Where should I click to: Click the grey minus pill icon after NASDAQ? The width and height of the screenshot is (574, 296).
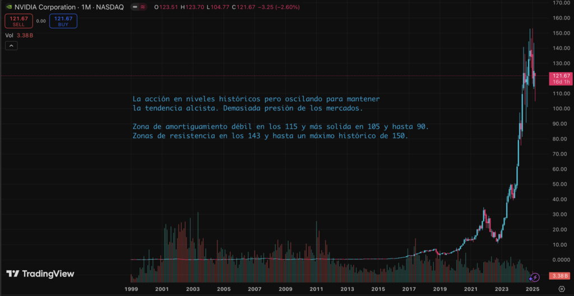click(x=135, y=7)
